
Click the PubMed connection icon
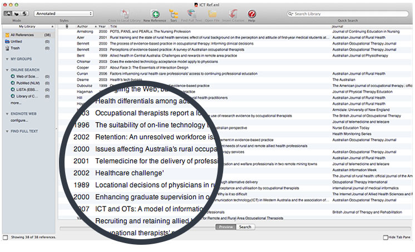pos(13,83)
